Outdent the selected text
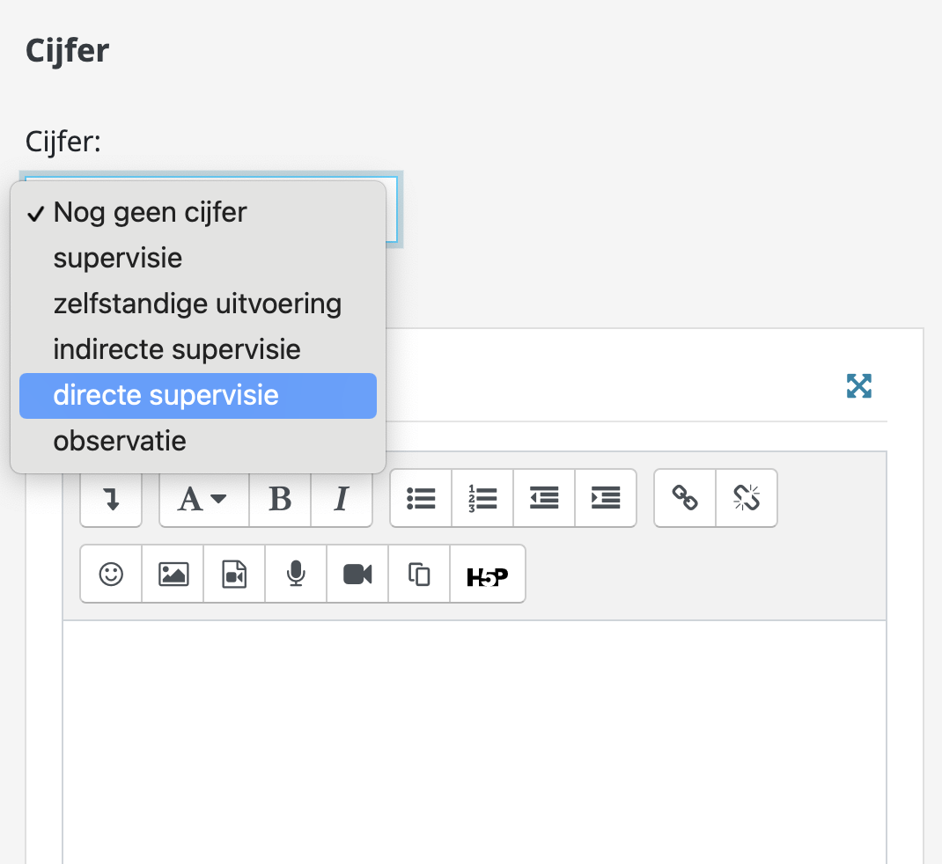942x864 pixels. (544, 498)
